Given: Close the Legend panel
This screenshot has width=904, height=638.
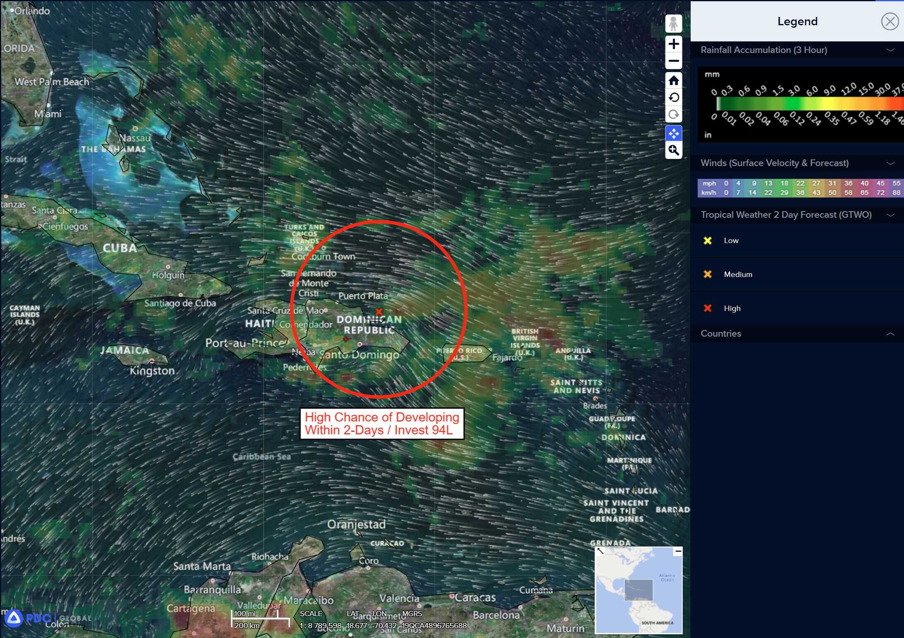Looking at the screenshot, I should [889, 22].
